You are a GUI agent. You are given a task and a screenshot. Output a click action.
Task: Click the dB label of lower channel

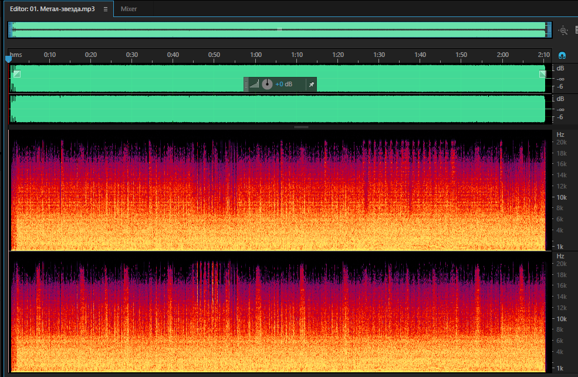click(x=560, y=99)
